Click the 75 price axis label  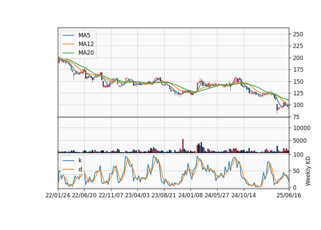pyautogui.click(x=296, y=117)
